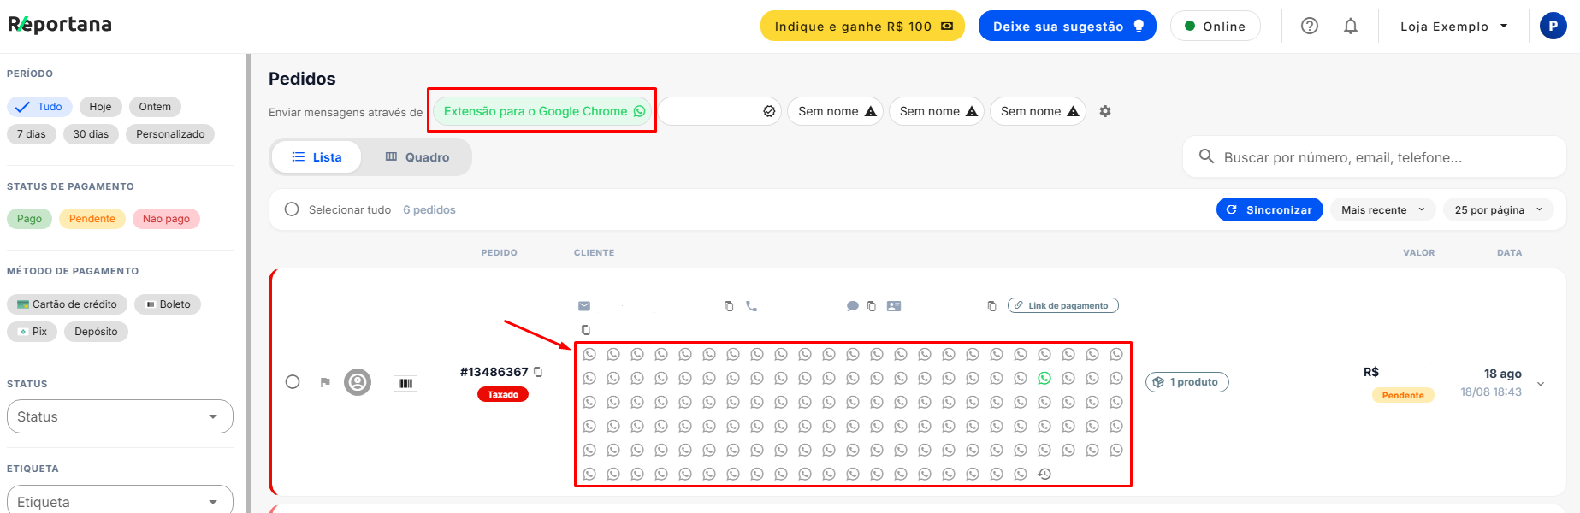Open the Status dropdown
1580x513 pixels.
(x=120, y=416)
